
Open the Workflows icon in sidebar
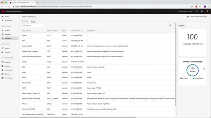click(x=3, y=20)
